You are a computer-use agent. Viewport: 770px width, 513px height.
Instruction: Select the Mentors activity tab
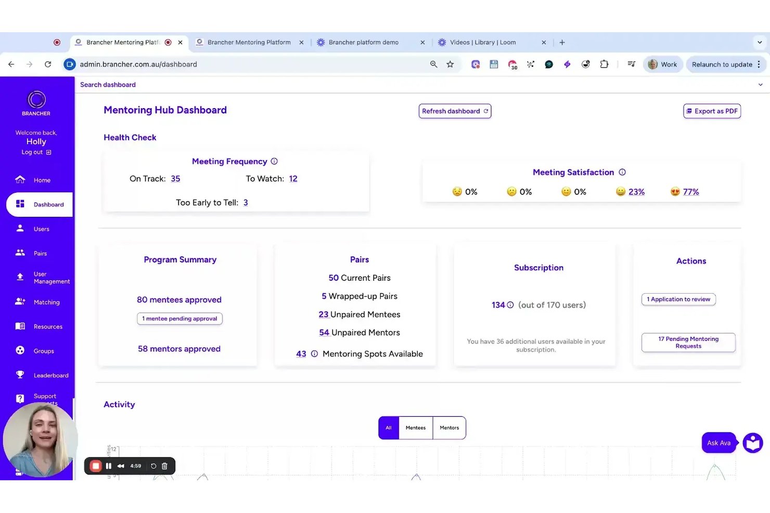click(x=449, y=428)
